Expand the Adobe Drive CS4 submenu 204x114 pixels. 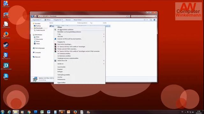(80, 60)
